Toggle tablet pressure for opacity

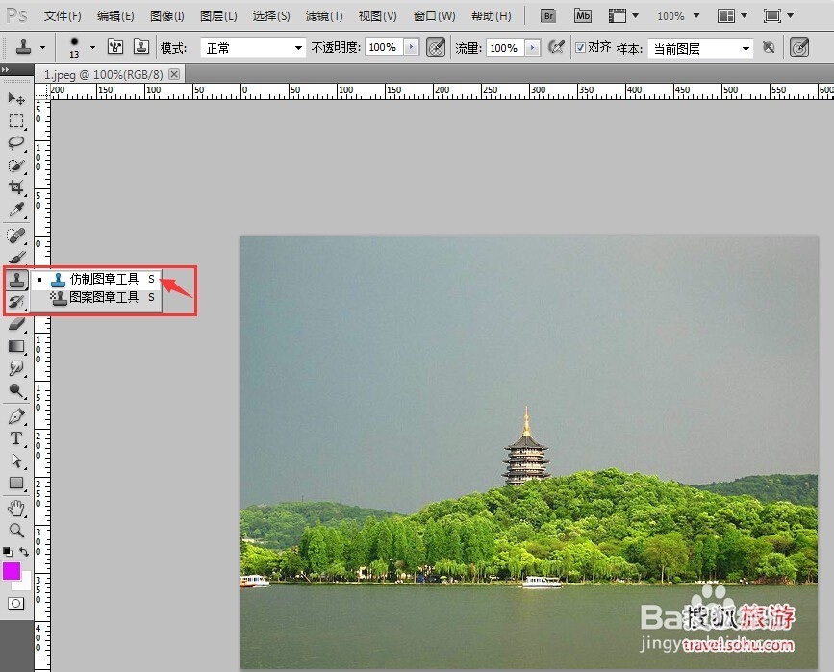point(436,47)
